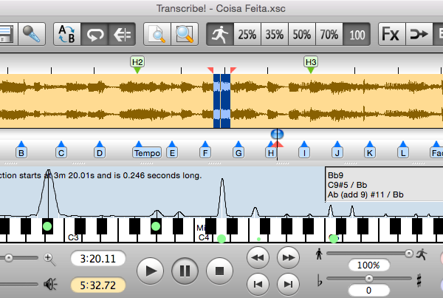Click the sharp pitch-up symbol
The width and height of the screenshot is (443, 298).
[419, 280]
